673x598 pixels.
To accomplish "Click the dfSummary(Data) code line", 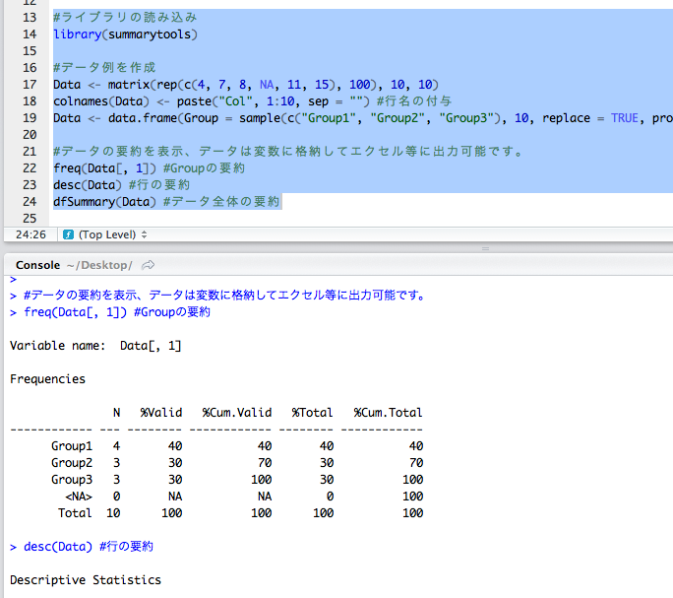I will pyautogui.click(x=166, y=202).
